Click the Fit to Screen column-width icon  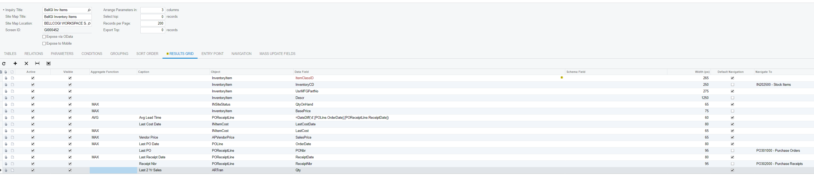pos(37,64)
